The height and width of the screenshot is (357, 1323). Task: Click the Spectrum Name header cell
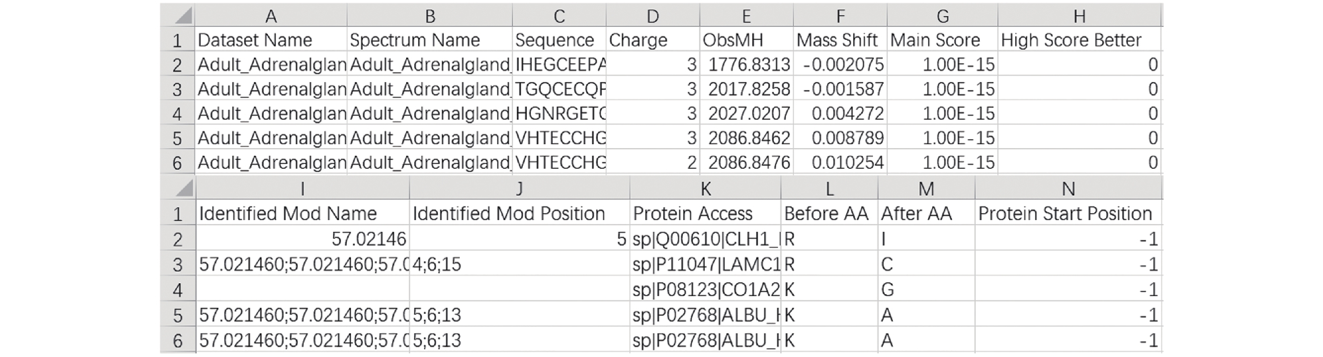pyautogui.click(x=430, y=40)
